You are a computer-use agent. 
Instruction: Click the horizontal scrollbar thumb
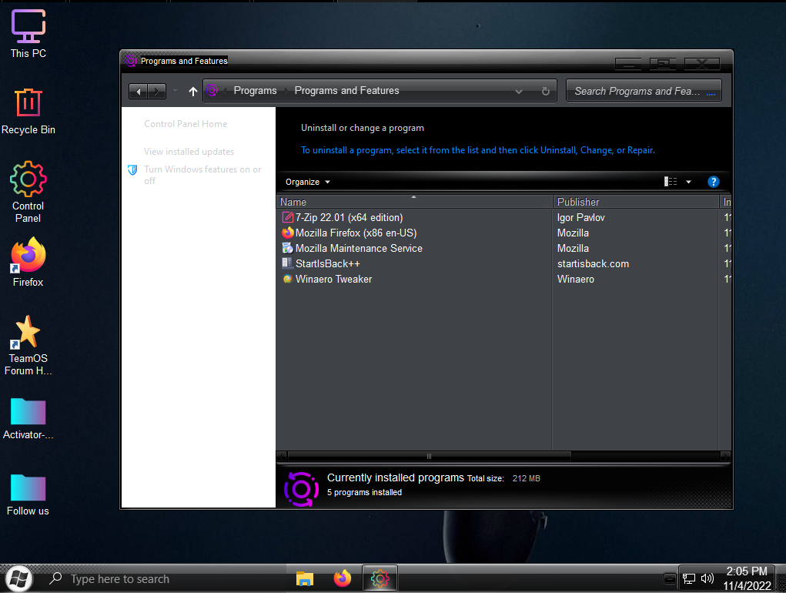coord(429,456)
